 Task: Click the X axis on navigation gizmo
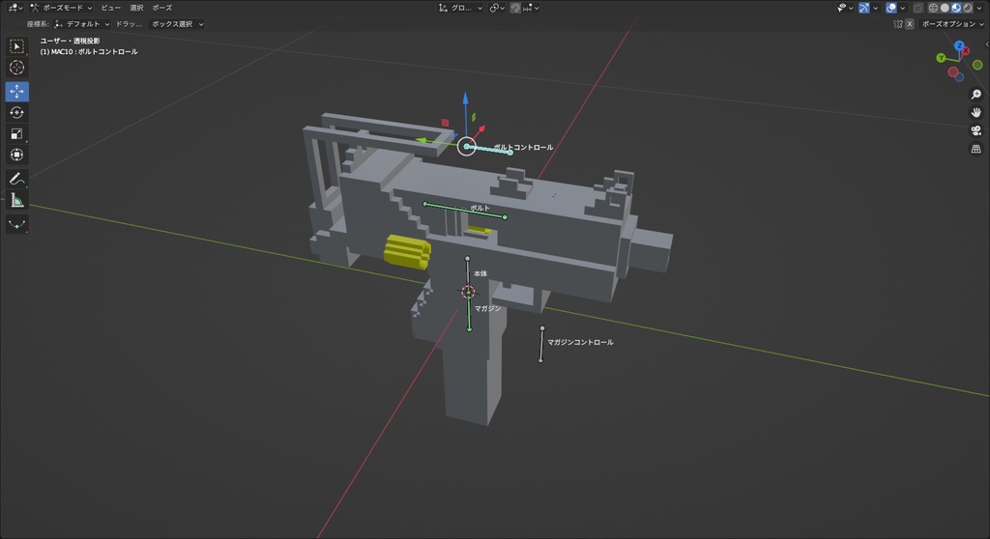pos(966,51)
